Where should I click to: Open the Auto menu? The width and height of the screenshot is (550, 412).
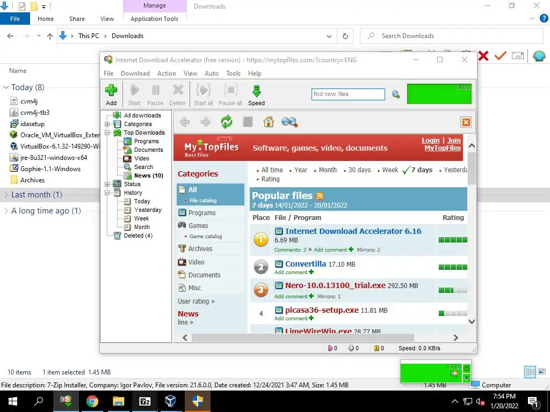click(x=211, y=73)
